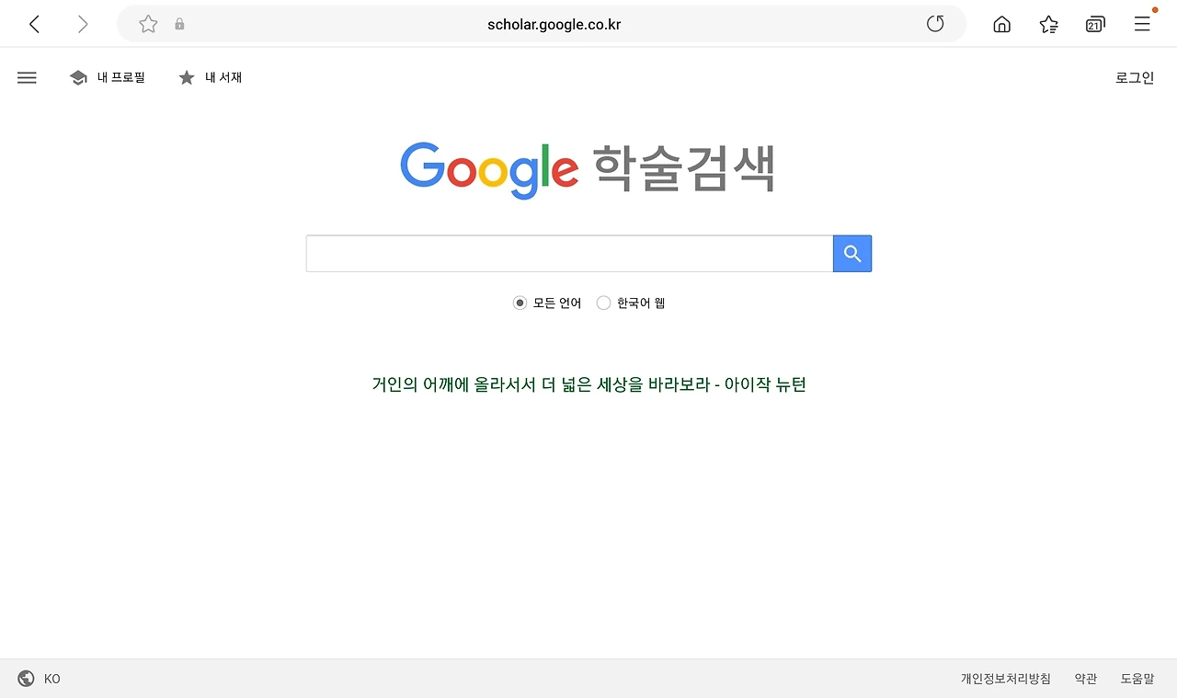
Task: Go forward with the browser forward arrow
Action: pos(83,25)
